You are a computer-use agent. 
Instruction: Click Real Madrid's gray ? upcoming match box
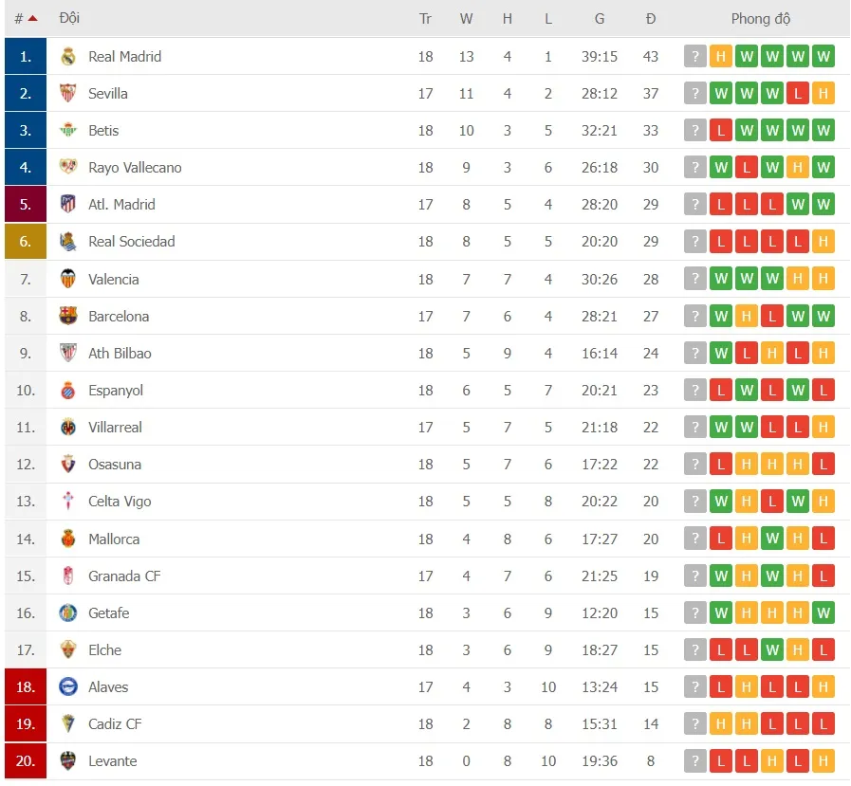tap(695, 56)
